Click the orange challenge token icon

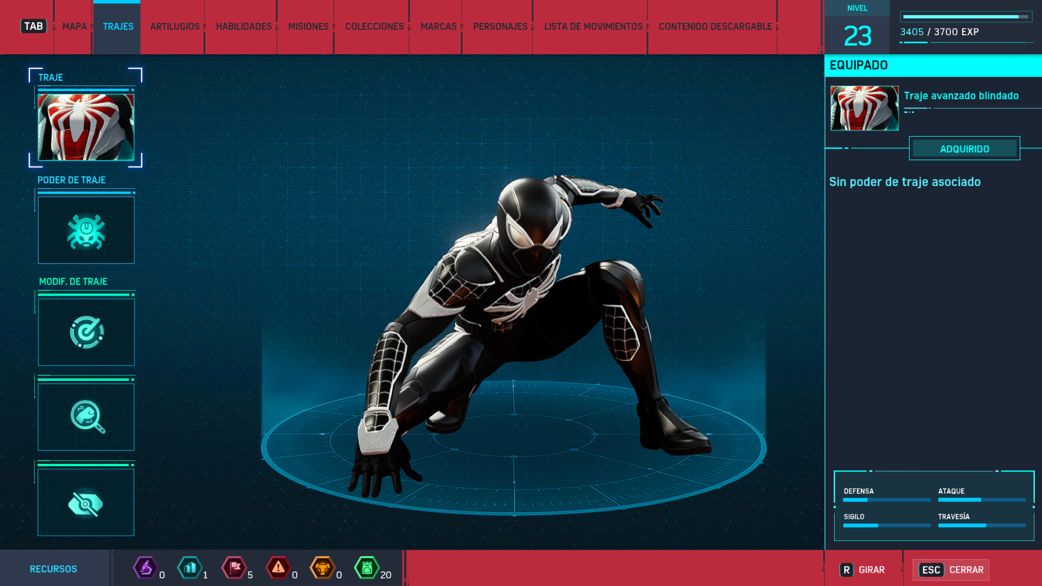point(322,568)
